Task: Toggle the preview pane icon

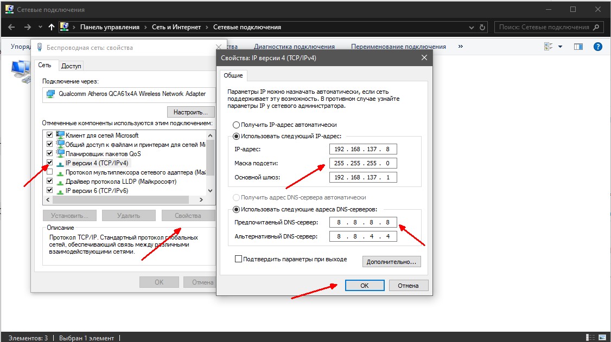Action: pos(578,47)
